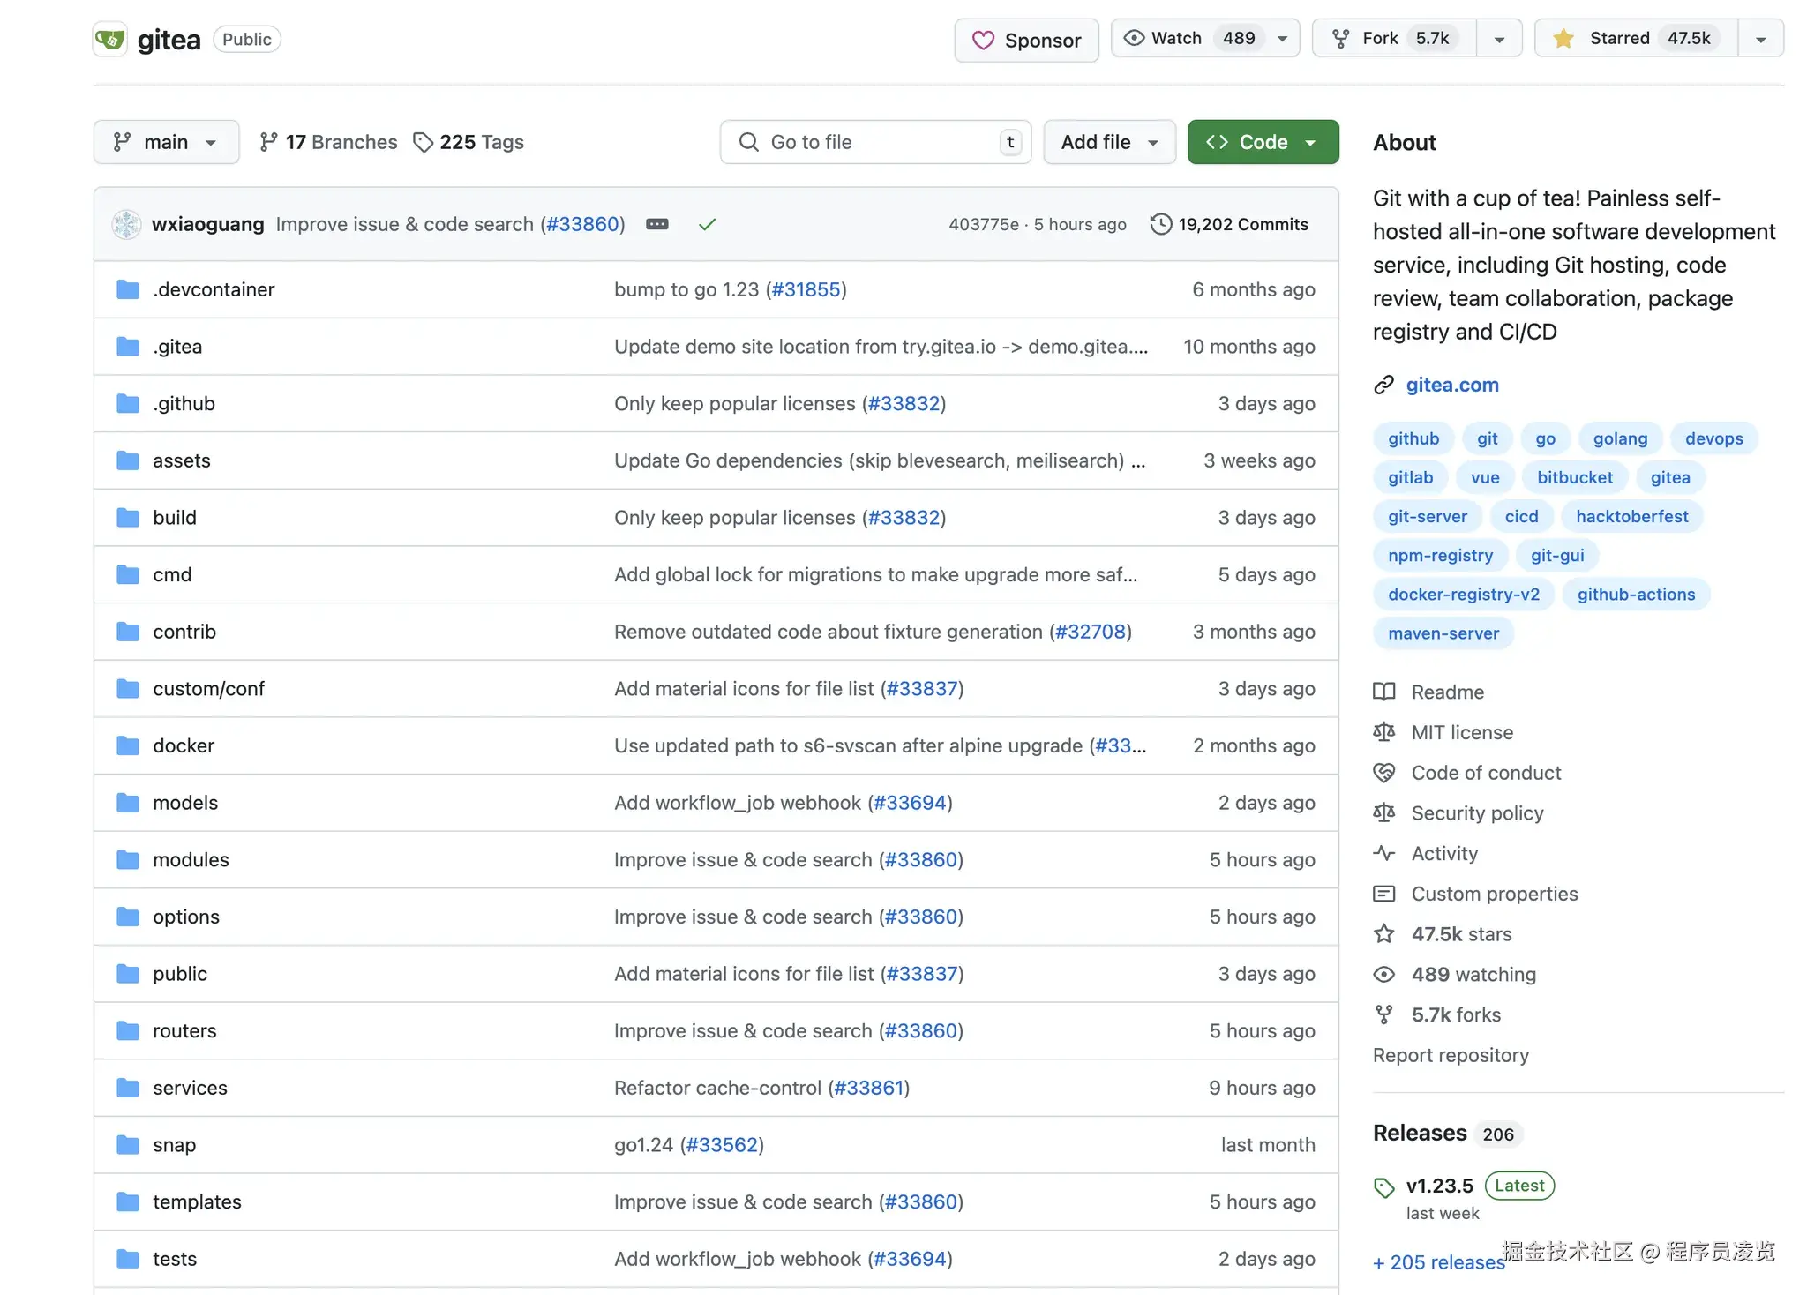This screenshot has width=1807, height=1295.
Task: Click wxiaoguang's avatar thumbnail
Action: [x=126, y=224]
